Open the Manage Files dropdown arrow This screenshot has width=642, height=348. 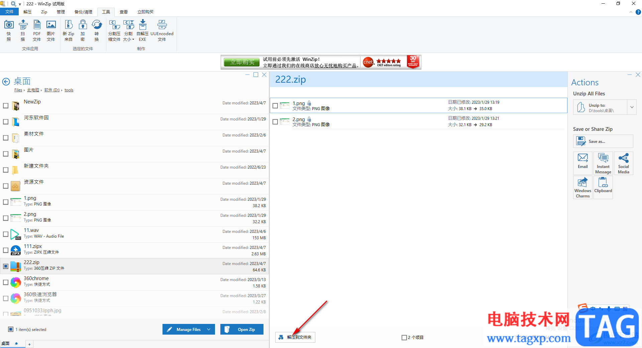coord(209,329)
